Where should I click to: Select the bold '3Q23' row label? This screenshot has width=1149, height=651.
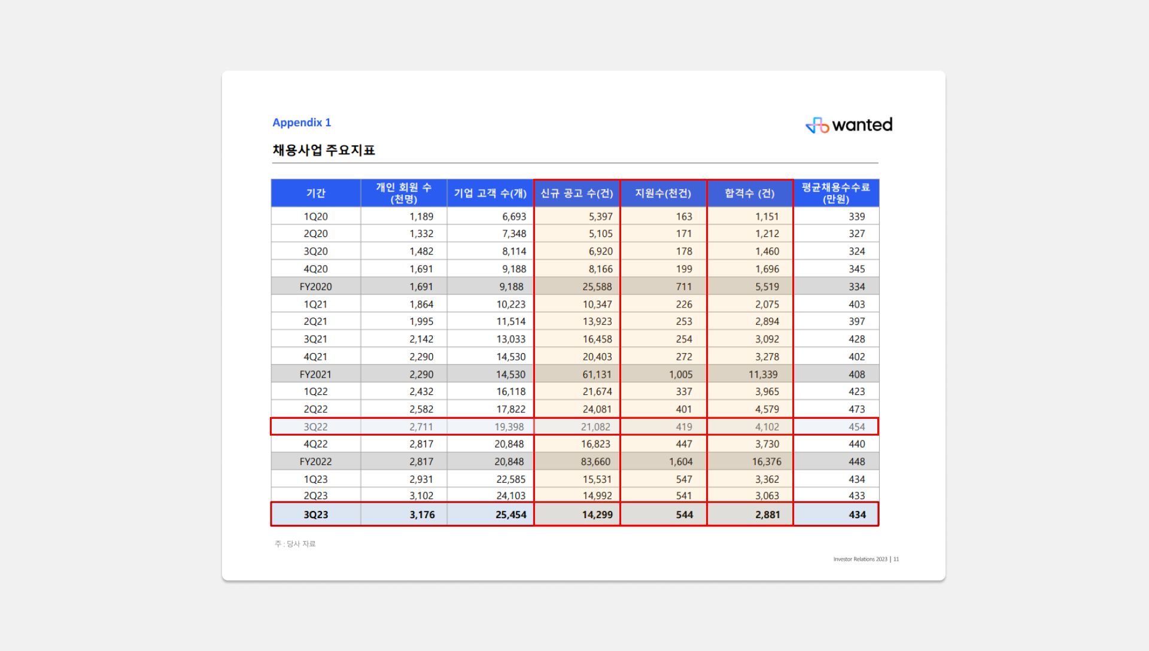316,515
